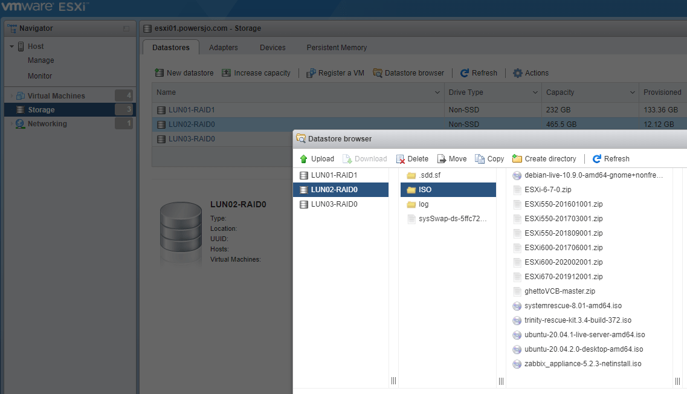This screenshot has width=687, height=394.
Task: Refresh the Datastore browser contents
Action: 611,159
